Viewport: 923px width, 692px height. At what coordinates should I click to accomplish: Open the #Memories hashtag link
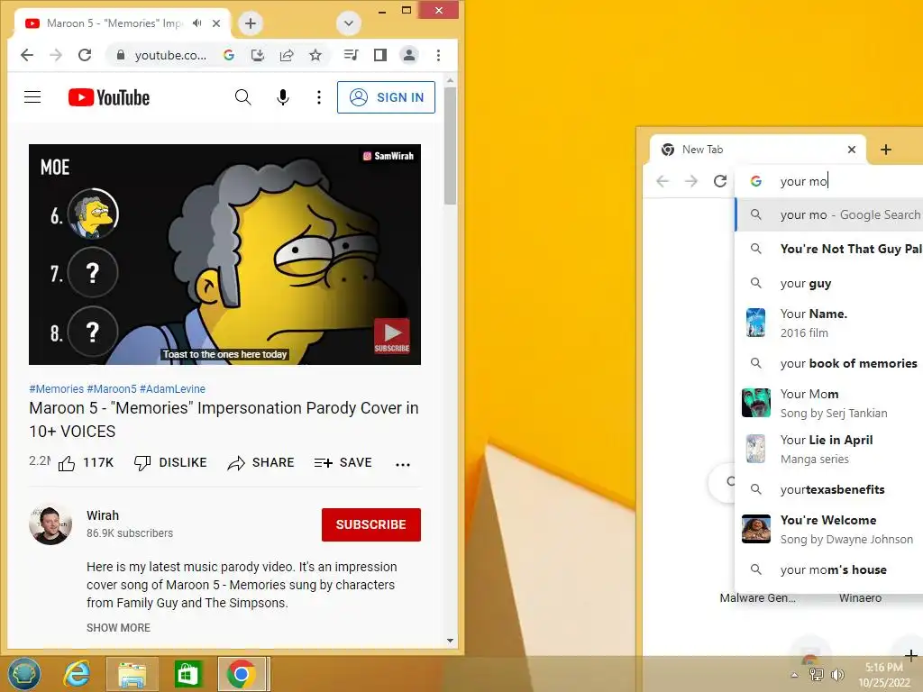pos(57,389)
